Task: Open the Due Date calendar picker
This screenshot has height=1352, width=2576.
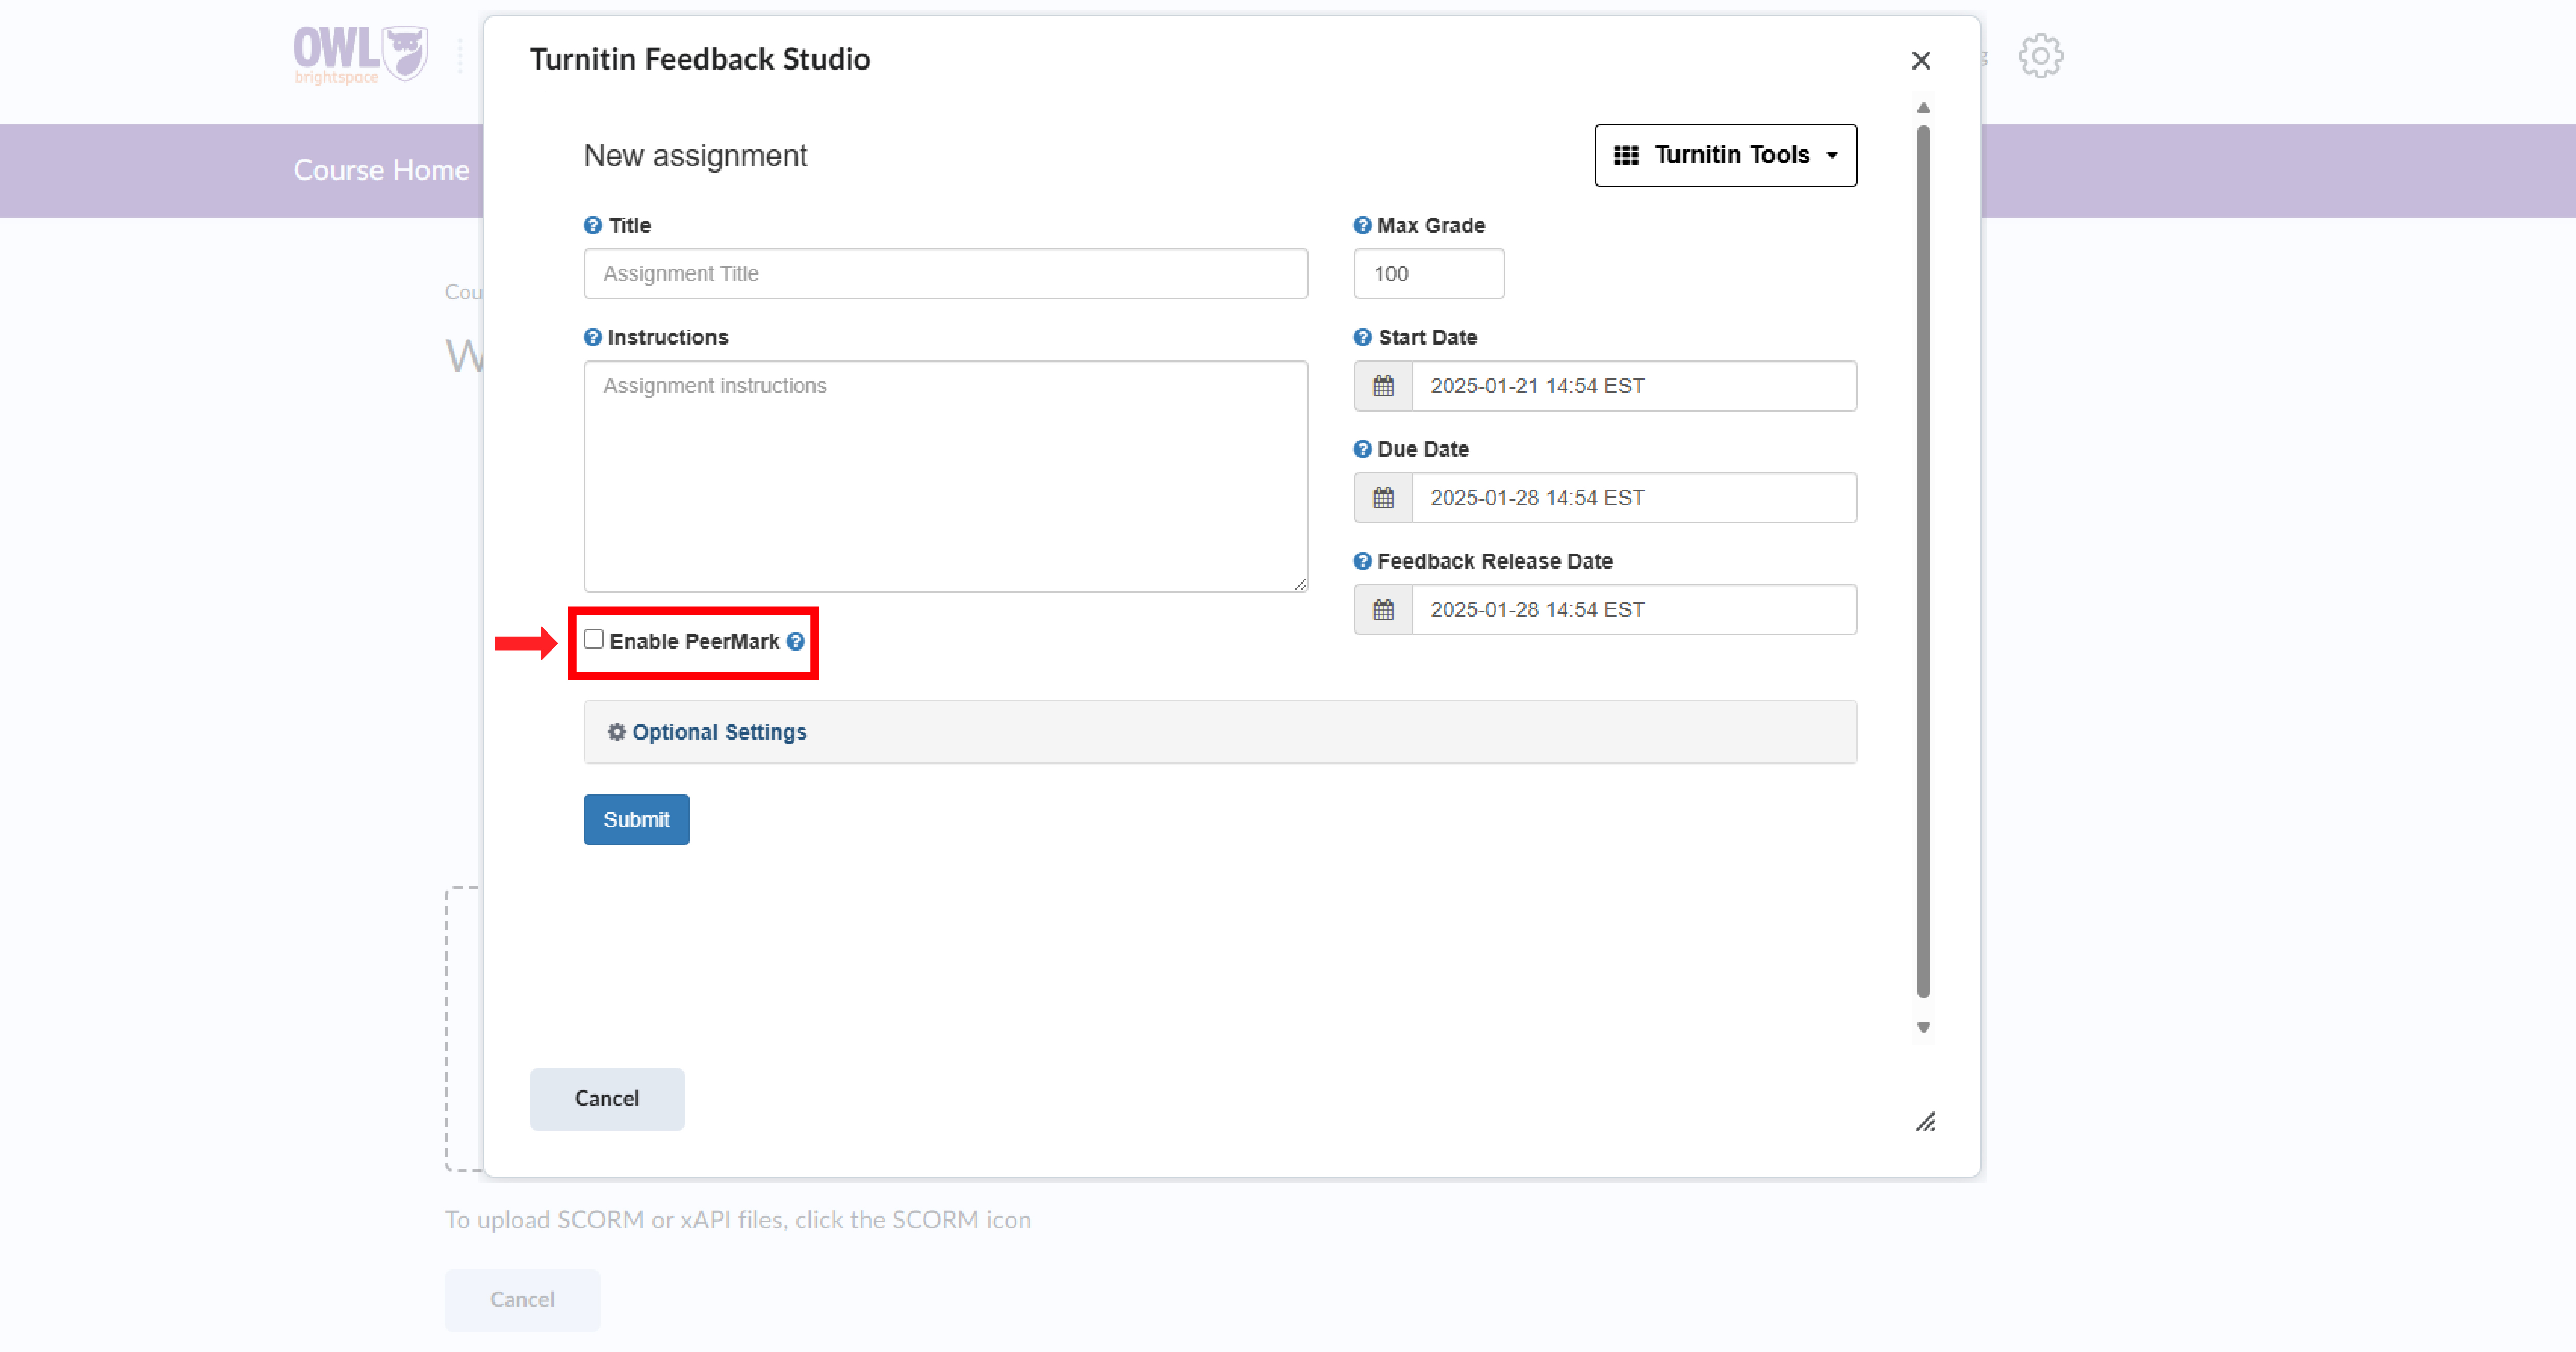Action: [1383, 497]
